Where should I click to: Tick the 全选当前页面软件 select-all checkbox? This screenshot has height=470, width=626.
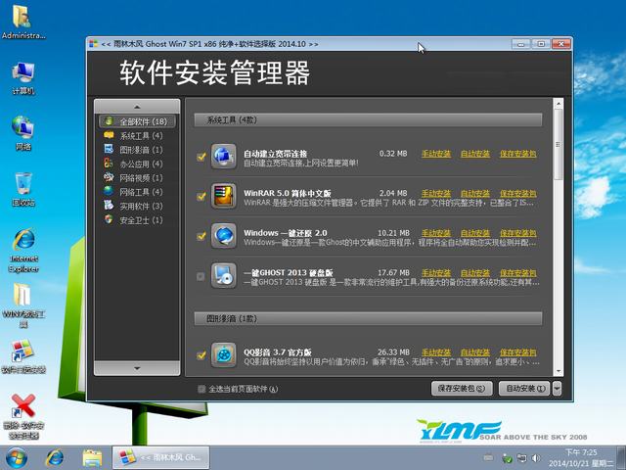[x=201, y=389]
